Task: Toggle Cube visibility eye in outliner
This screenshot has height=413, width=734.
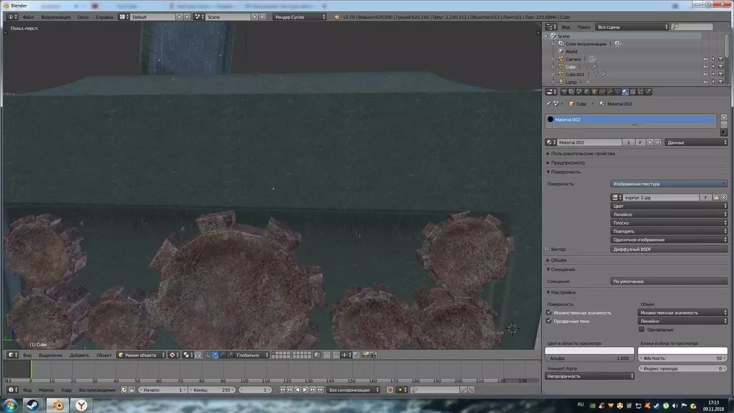Action: (x=706, y=67)
